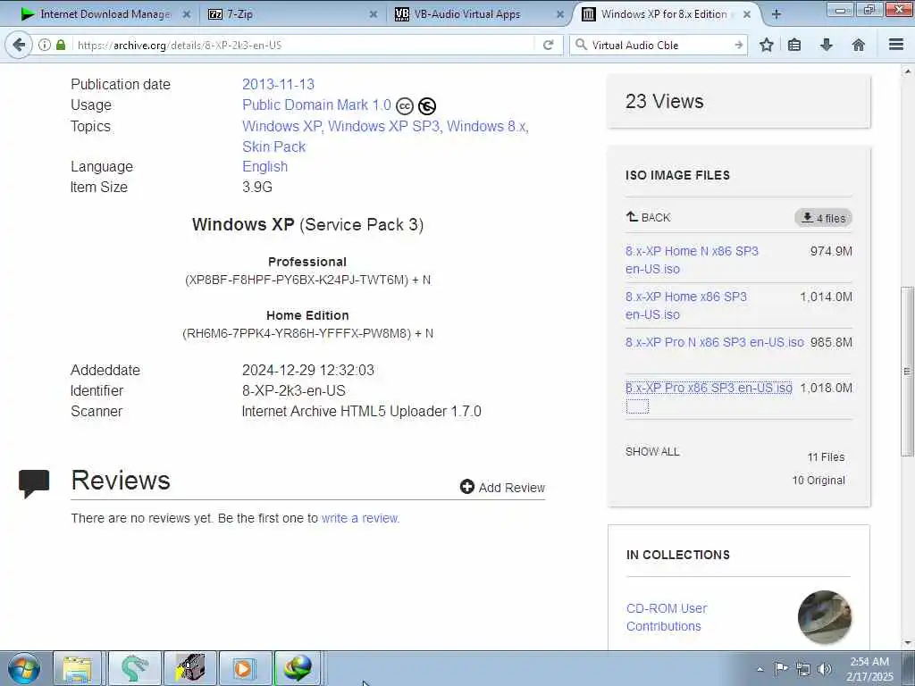The height and width of the screenshot is (686, 915).
Task: Click the Add Review plus icon
Action: [466, 487]
